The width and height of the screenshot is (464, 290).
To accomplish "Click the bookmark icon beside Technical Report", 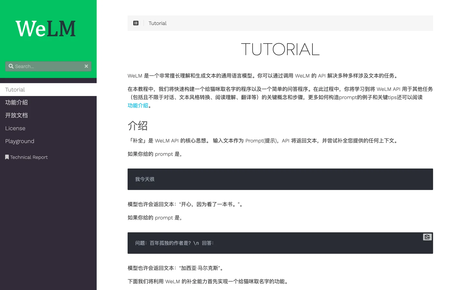I will pyautogui.click(x=7, y=157).
